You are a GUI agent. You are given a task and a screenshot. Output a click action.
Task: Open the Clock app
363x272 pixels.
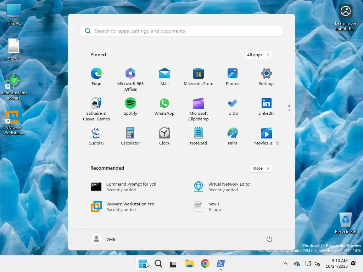click(164, 136)
